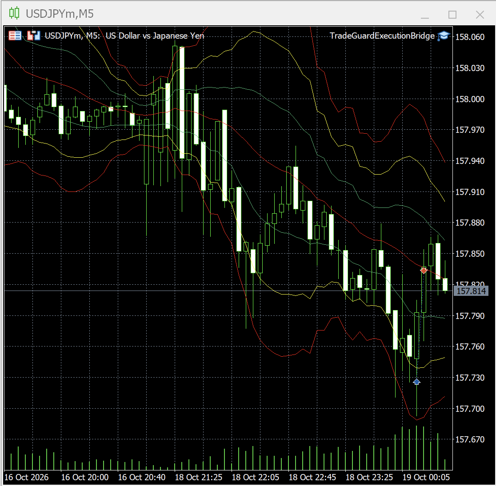
Task: Toggle the One Click Trading panel icon
Action: coord(15,36)
